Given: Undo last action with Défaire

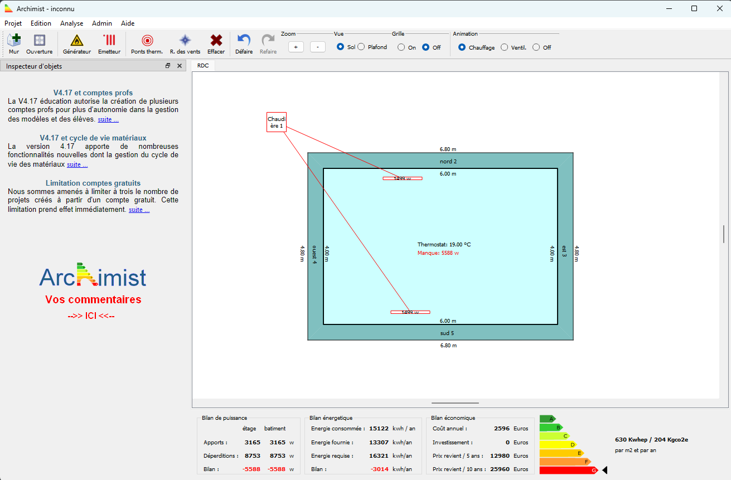Looking at the screenshot, I should 244,43.
